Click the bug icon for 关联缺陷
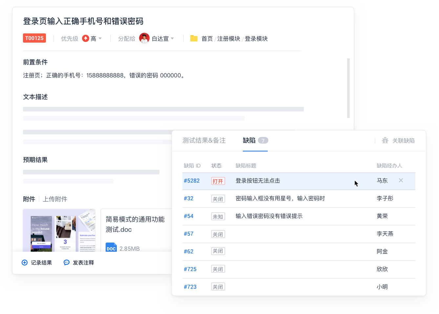 [x=385, y=141]
